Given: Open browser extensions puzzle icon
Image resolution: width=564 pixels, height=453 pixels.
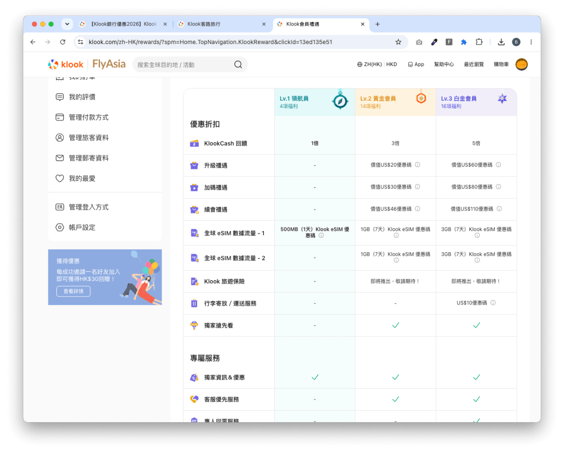Looking at the screenshot, I should (x=479, y=42).
